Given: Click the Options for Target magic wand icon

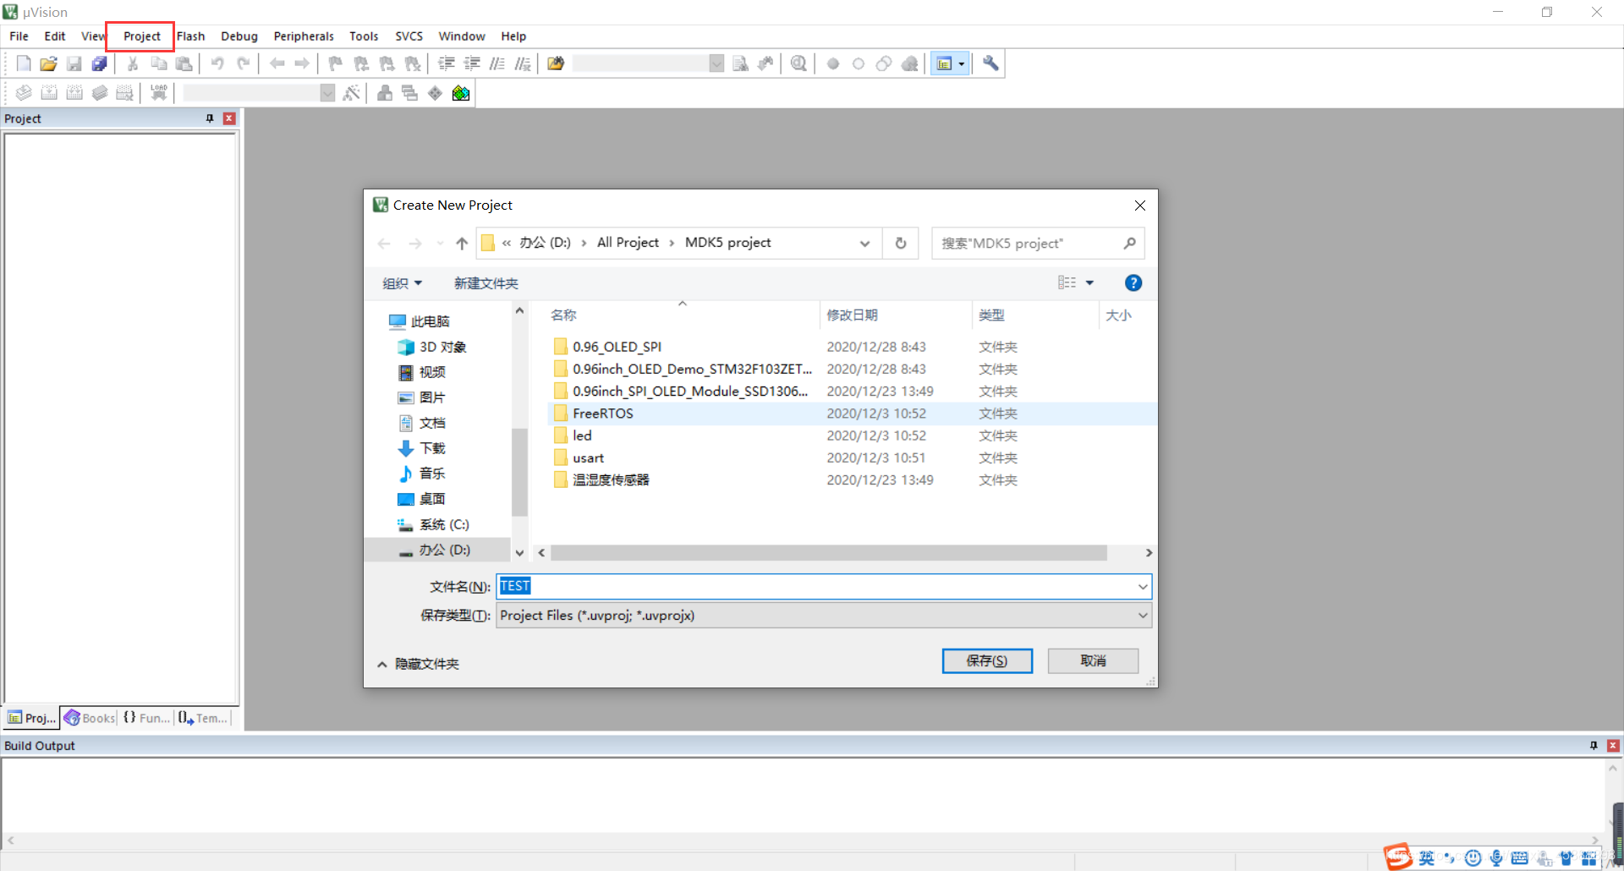Looking at the screenshot, I should click(x=352, y=93).
